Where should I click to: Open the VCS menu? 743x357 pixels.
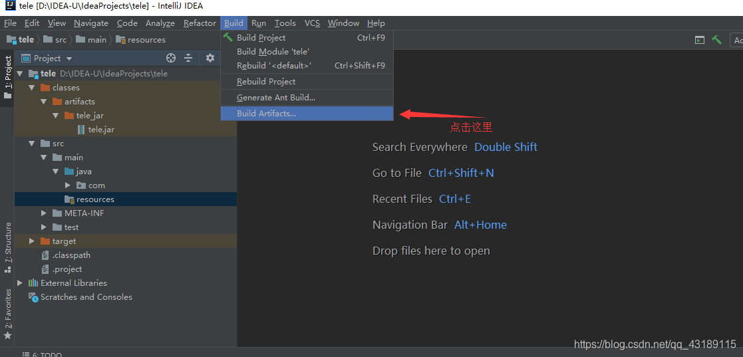click(312, 23)
